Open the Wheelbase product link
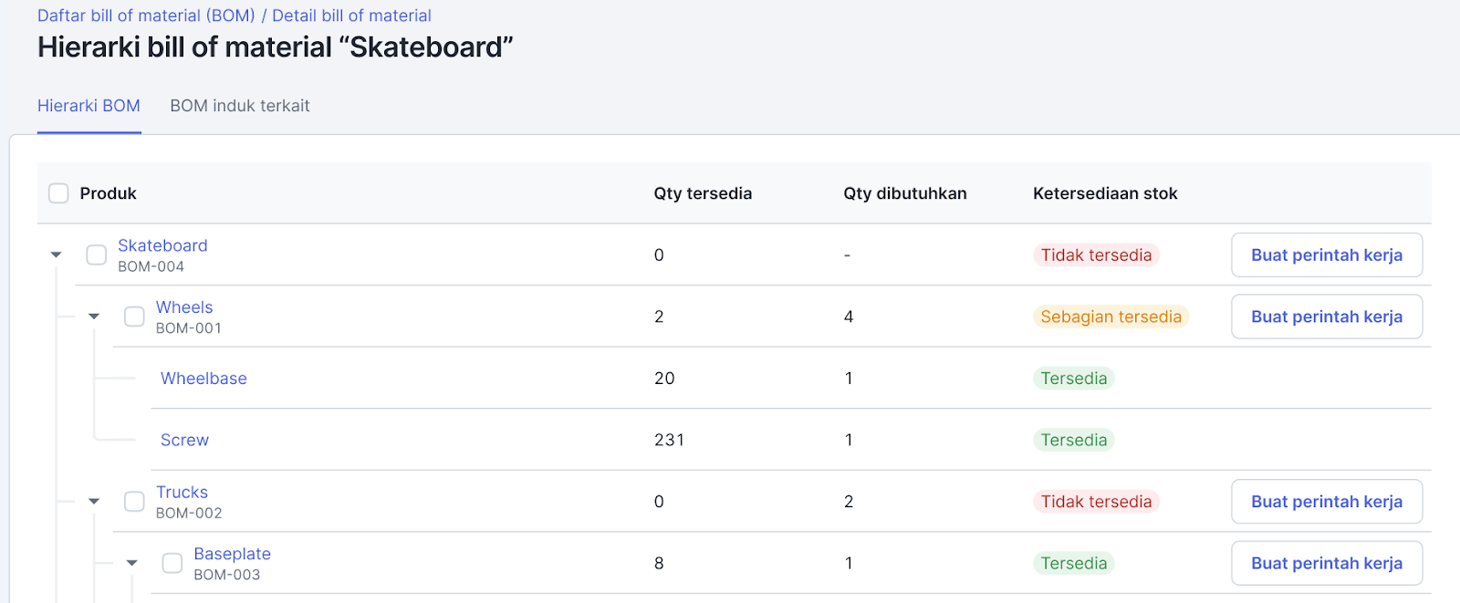1460x603 pixels. point(203,379)
